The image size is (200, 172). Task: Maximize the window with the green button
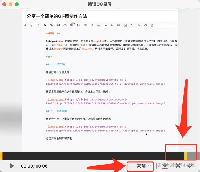[17, 4]
